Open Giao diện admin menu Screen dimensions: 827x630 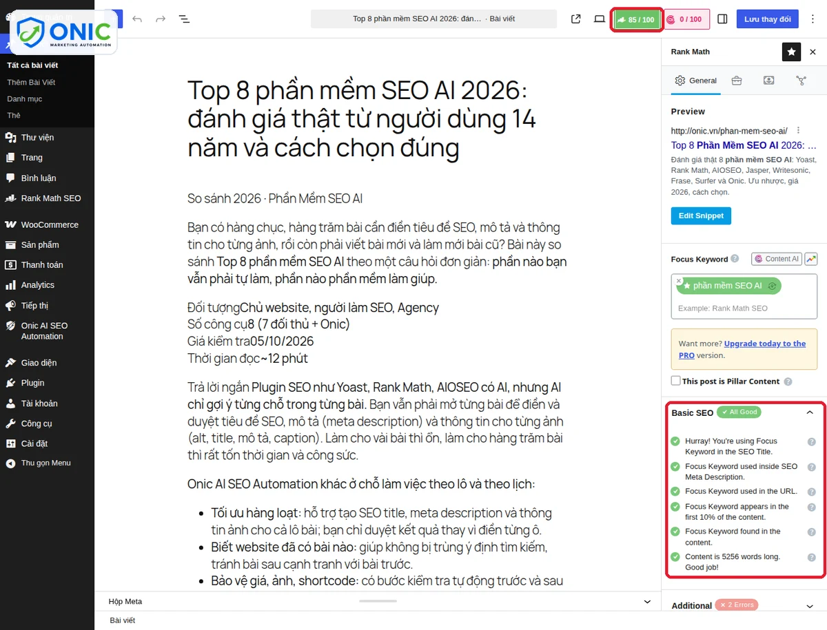tap(39, 363)
